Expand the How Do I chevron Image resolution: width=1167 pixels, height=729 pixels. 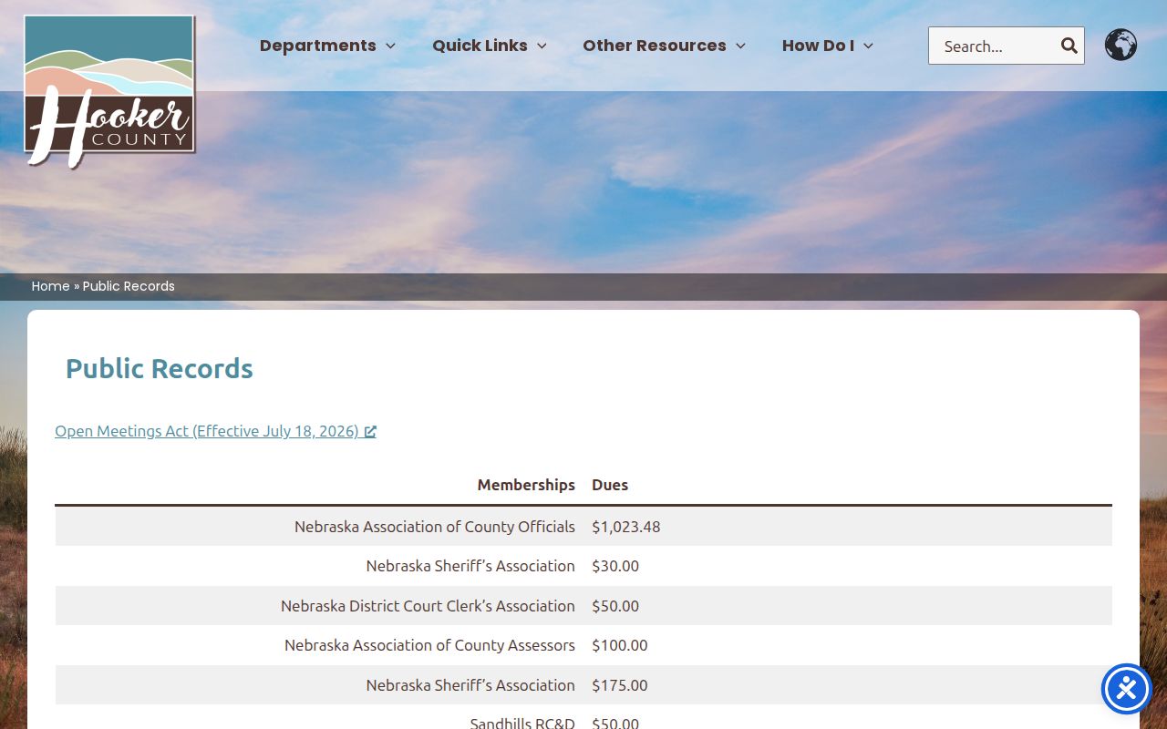(868, 46)
